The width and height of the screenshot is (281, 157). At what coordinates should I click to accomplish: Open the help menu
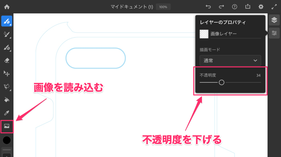(x=235, y=7)
